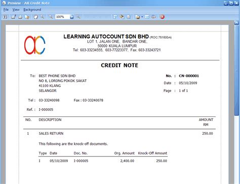Click the page indicator '1 of 1'

[x=183, y=90]
